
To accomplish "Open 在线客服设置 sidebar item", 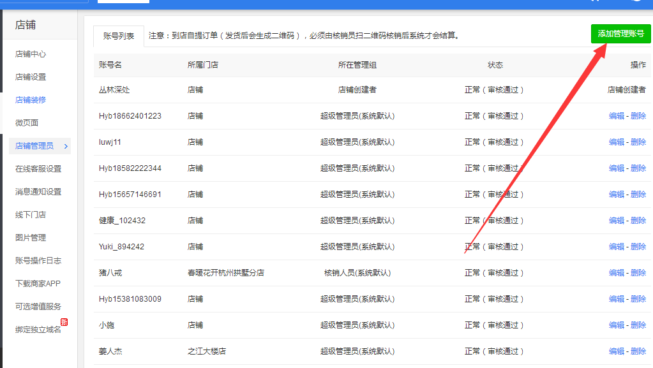I will 38,168.
